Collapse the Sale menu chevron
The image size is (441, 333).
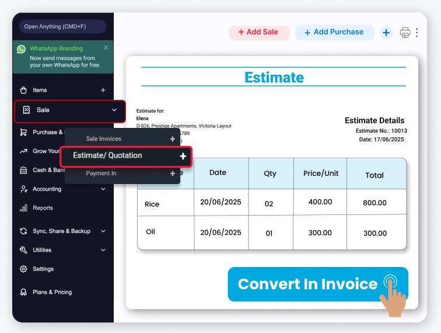pyautogui.click(x=114, y=110)
